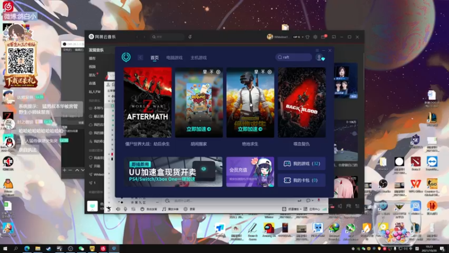449x253 pixels.
Task: Click the UU accelerator logo icon
Action: pos(126,57)
